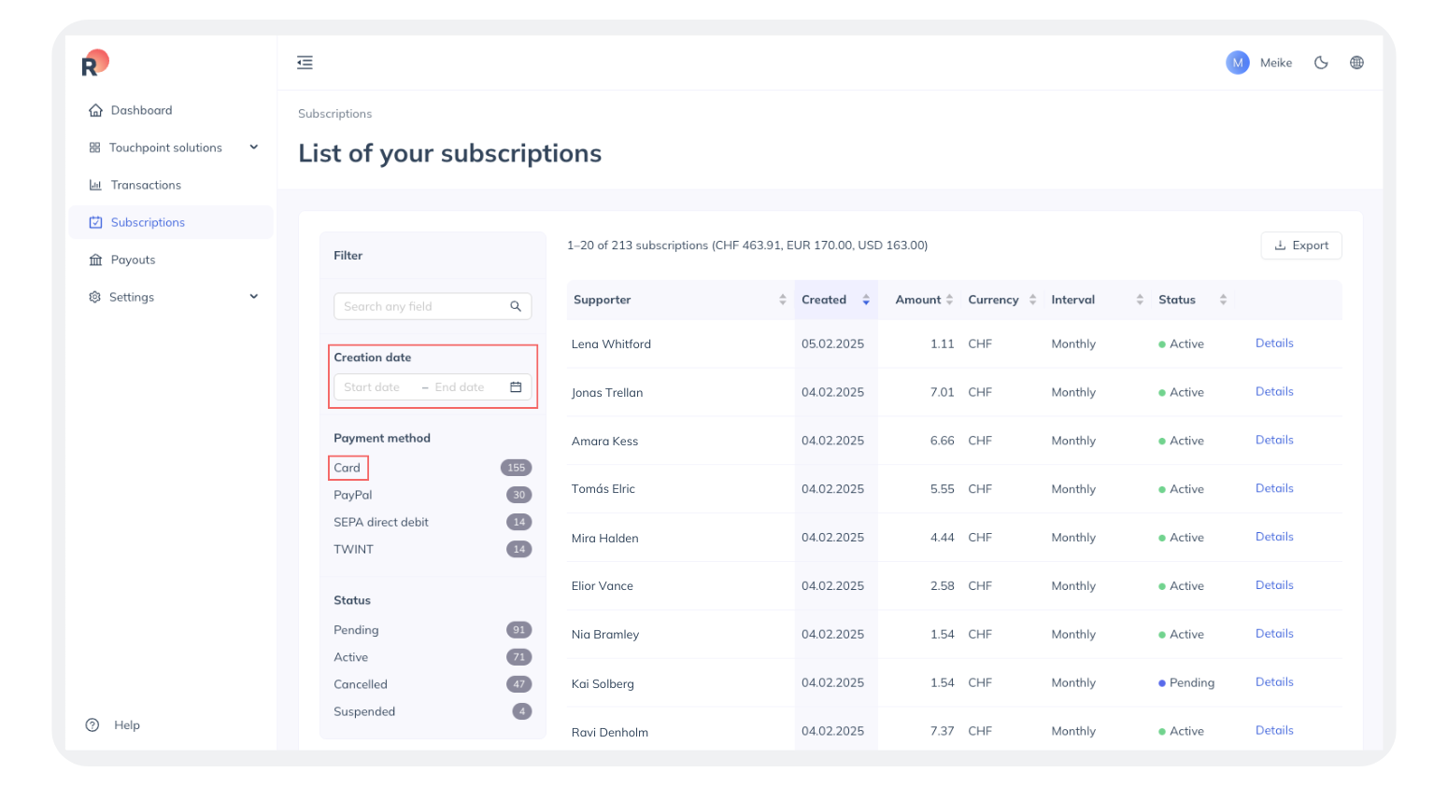The width and height of the screenshot is (1448, 786).
Task: Click the Touchpoint solutions grid icon
Action: coord(94,147)
